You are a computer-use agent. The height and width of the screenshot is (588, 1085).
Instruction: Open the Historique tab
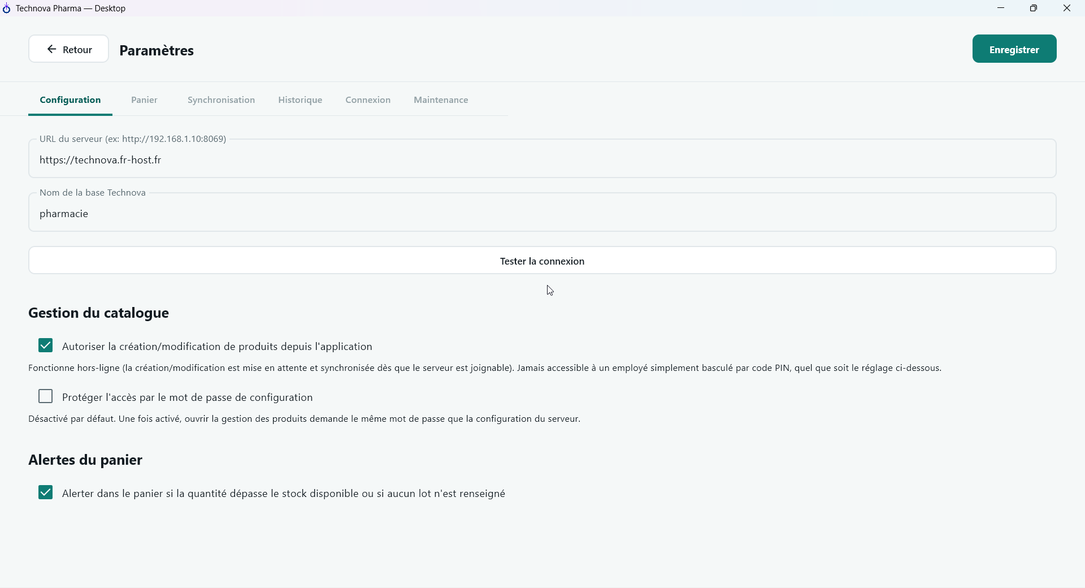tap(300, 100)
